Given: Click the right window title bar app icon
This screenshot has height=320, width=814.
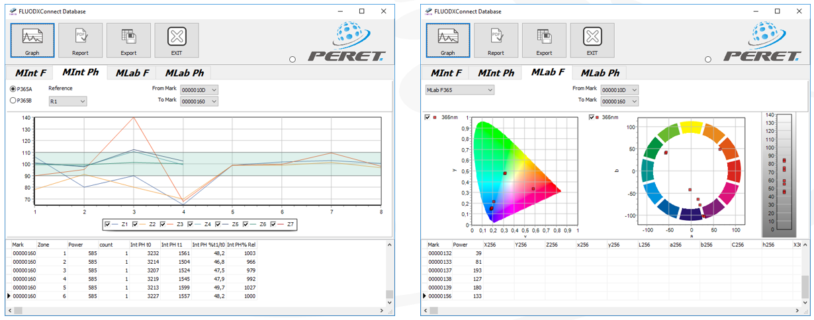Looking at the screenshot, I should [x=429, y=11].
